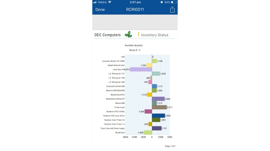This screenshot has width=270, height=151.
Task: Tap the cellular signal bars
Action: [95, 2]
